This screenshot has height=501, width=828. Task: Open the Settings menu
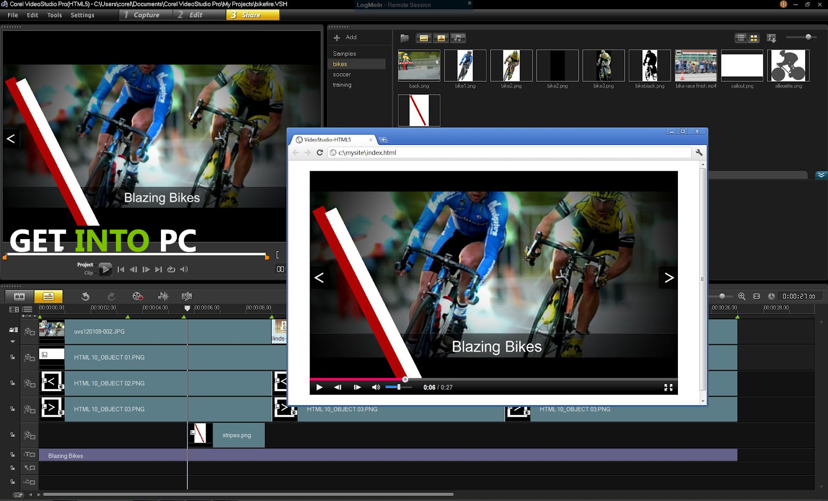tap(82, 15)
